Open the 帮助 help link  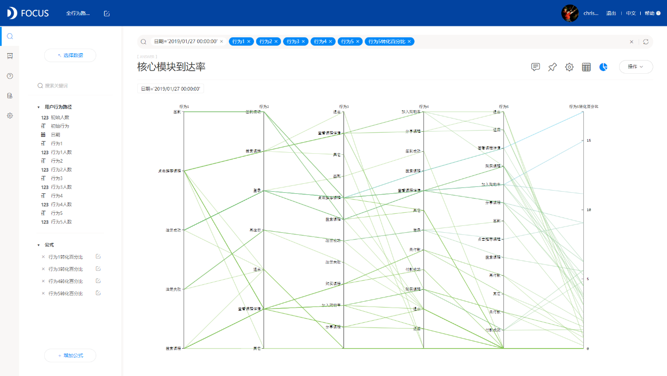652,13
